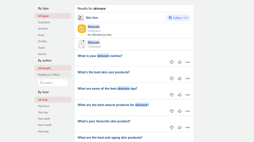This screenshot has width=254, height=142.
Task: Downvote 'best skincare tips' question
Action: pos(172,95)
